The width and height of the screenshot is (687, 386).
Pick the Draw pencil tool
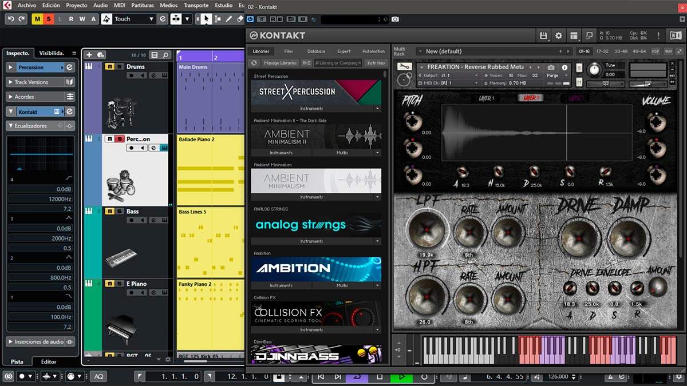228,19
